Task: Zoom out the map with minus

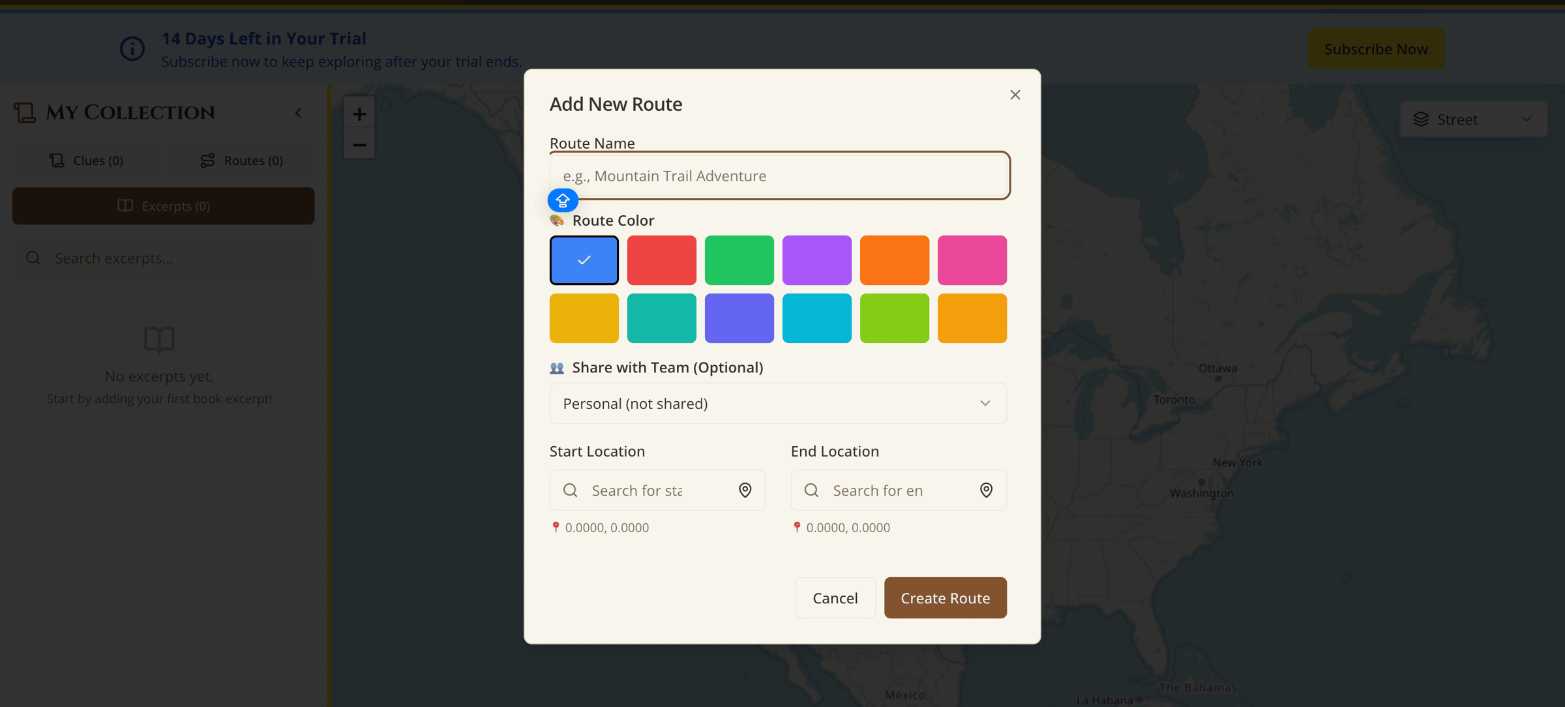Action: pos(359,144)
